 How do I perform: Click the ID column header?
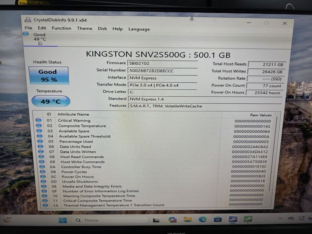pyautogui.click(x=49, y=114)
